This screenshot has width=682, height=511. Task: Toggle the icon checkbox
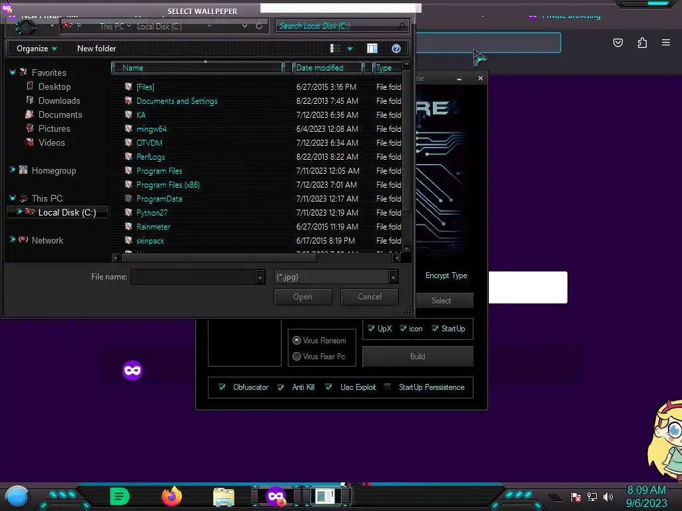click(403, 328)
